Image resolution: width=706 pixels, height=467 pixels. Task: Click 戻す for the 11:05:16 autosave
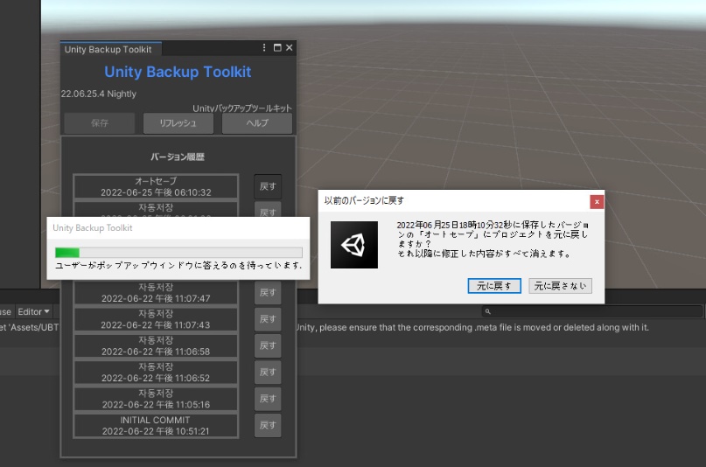pos(268,399)
